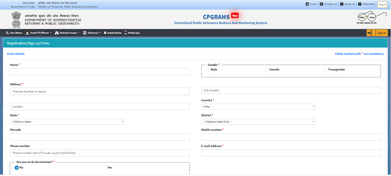Click the Latest Notices bell icon
The height and width of the screenshot is (176, 391).
tap(105, 33)
